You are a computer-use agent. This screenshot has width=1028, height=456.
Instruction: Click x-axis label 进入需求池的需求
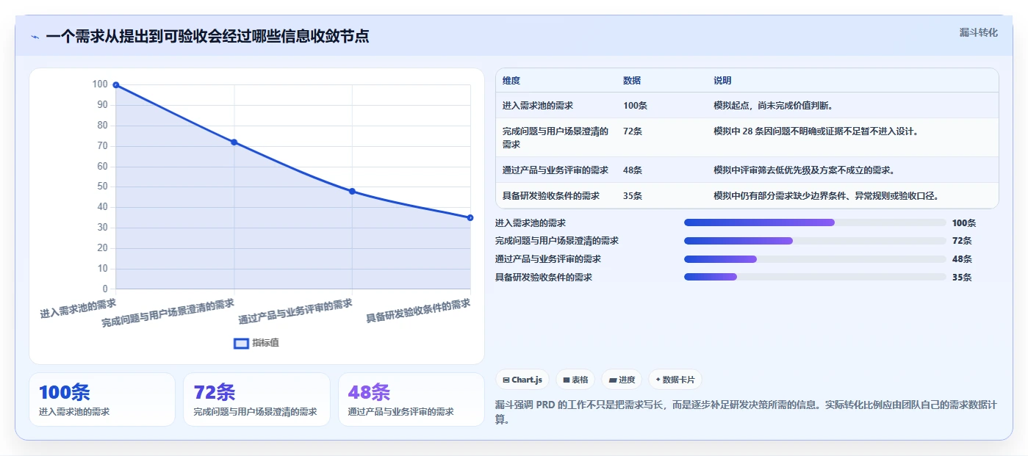coord(78,308)
